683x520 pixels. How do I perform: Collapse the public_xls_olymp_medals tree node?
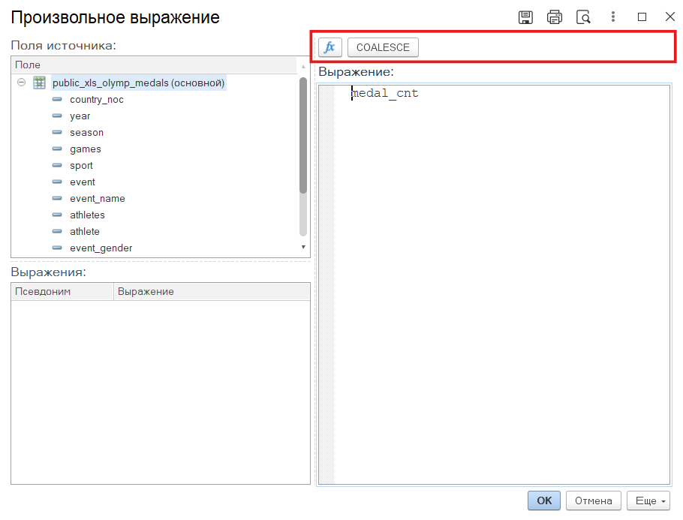click(x=21, y=83)
